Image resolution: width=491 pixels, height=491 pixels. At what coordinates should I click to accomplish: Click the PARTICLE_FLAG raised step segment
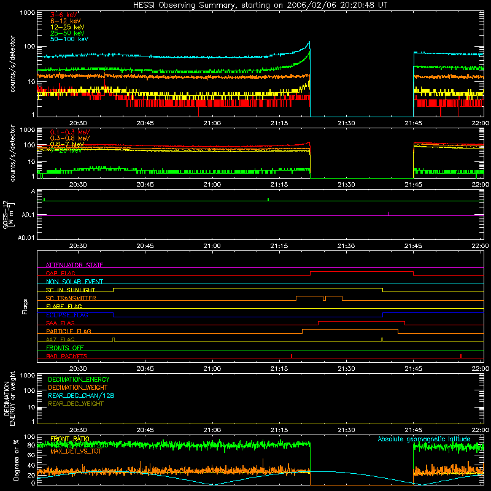coord(350,330)
